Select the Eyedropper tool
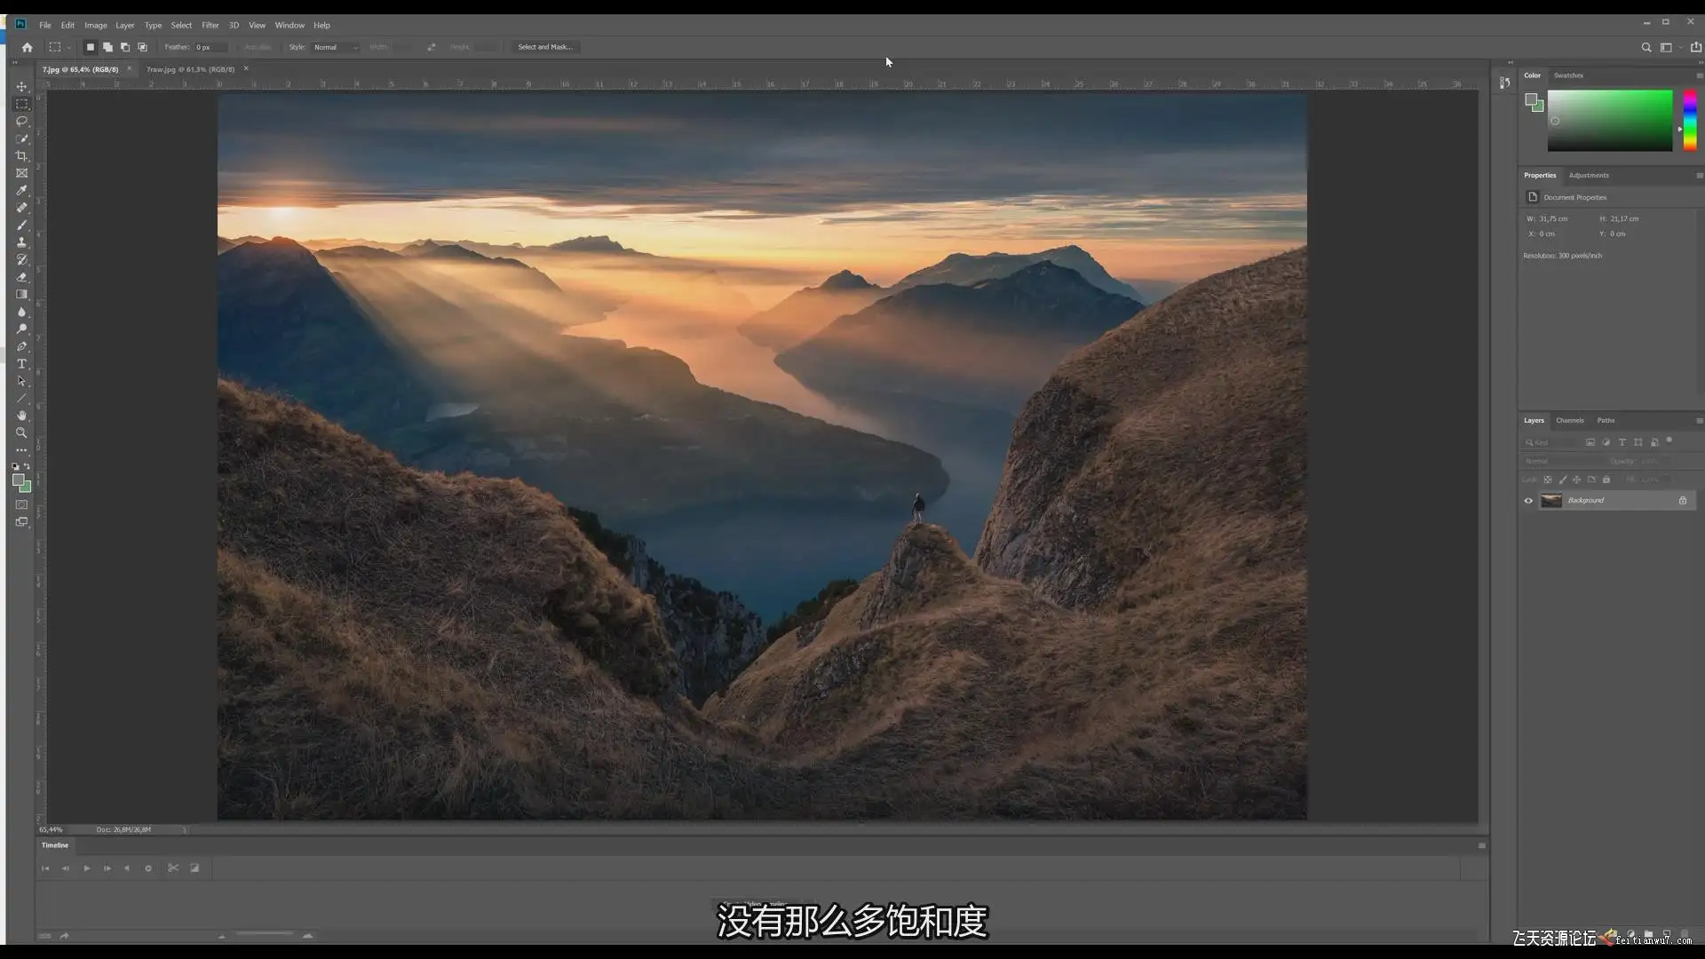 [x=21, y=191]
